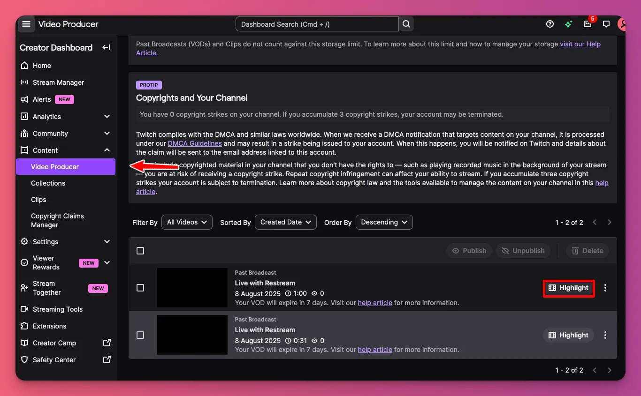This screenshot has height=396, width=641.
Task: Click into the Dashboard Search field
Action: click(x=317, y=24)
